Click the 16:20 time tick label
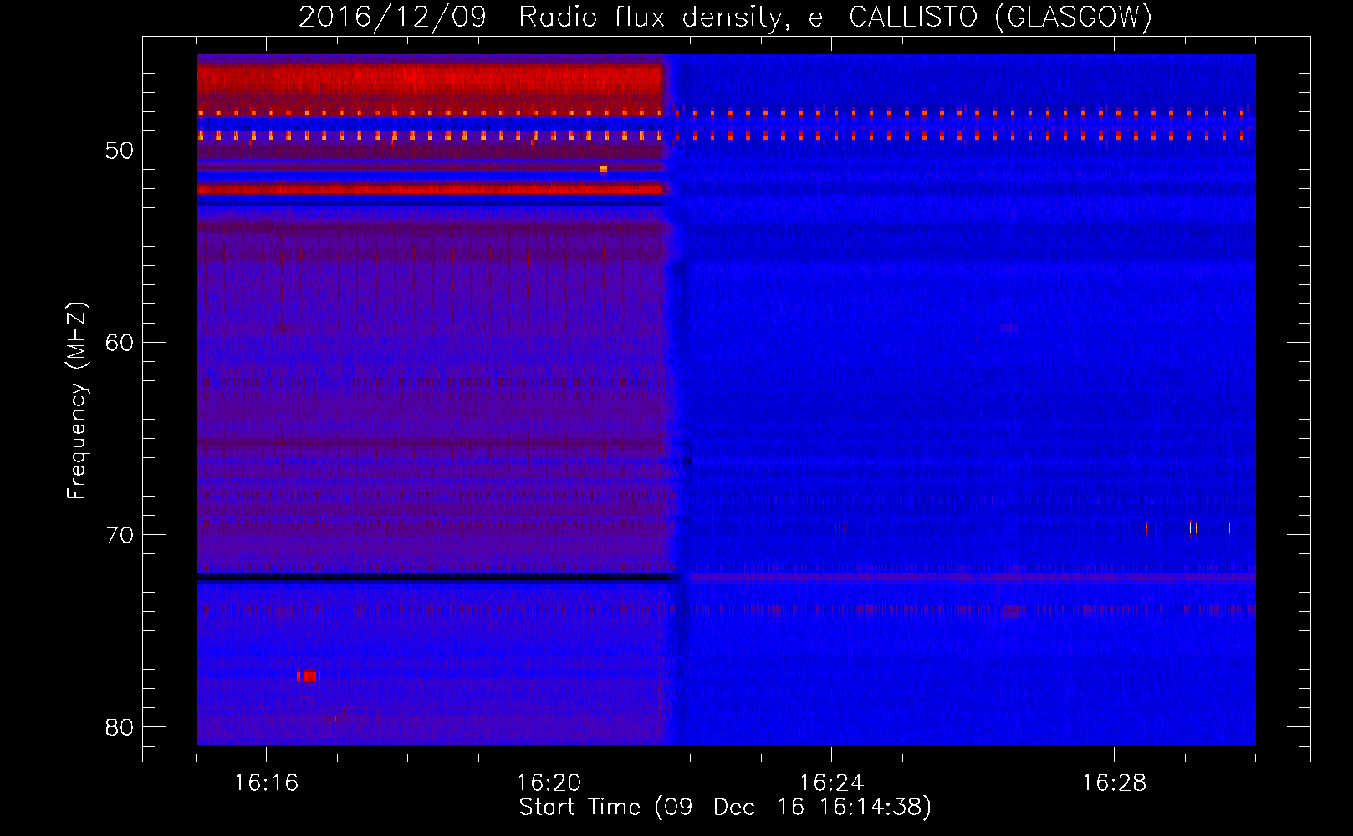1353x836 pixels. [x=549, y=782]
